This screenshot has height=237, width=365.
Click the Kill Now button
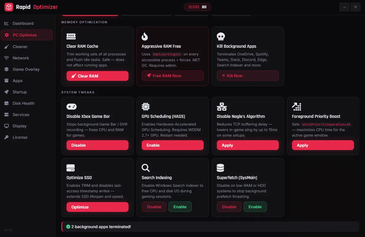click(248, 76)
